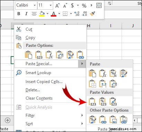Select column I header

point(111,26)
